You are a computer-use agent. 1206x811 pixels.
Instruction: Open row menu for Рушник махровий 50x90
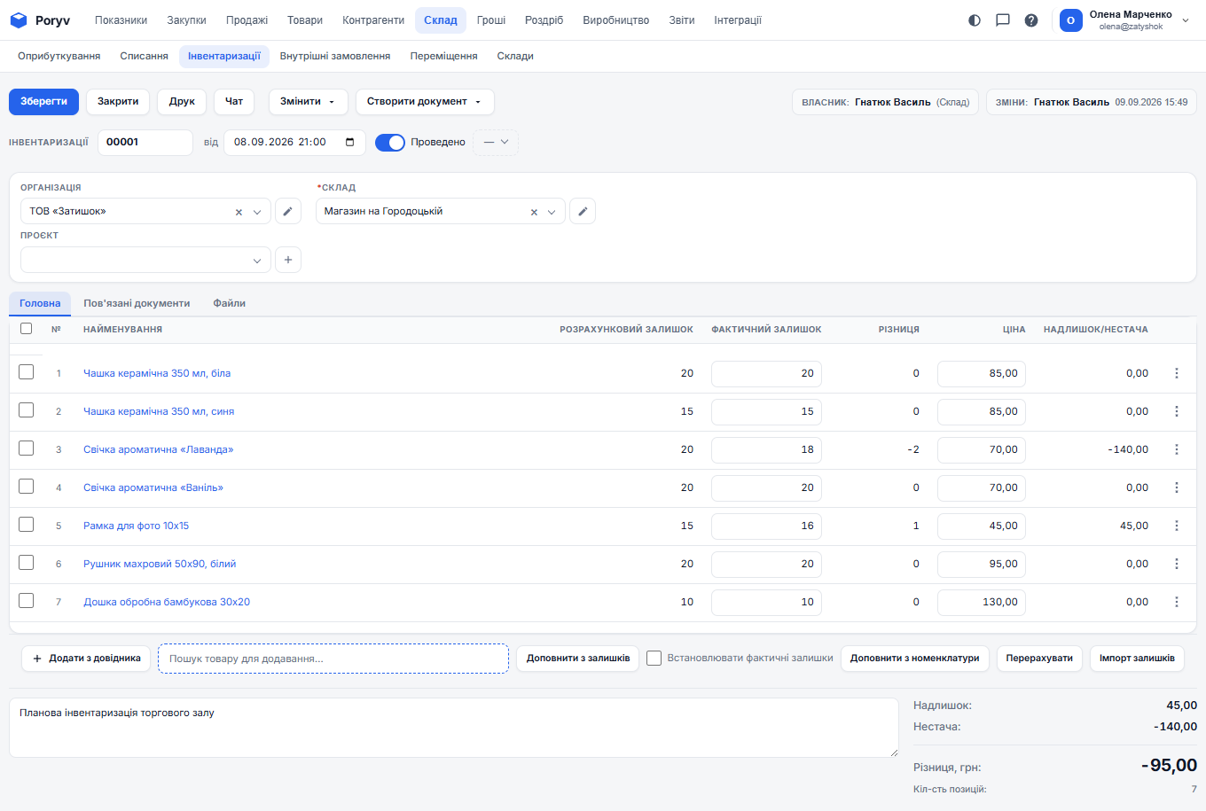pyautogui.click(x=1177, y=564)
